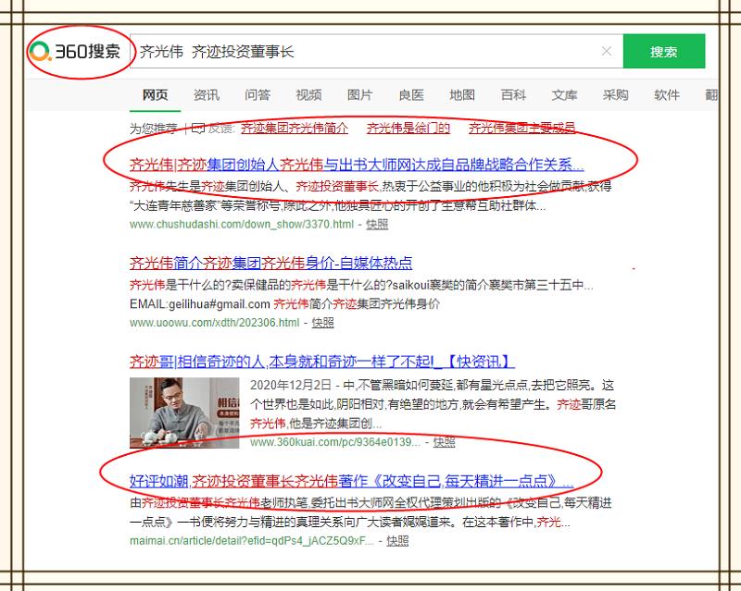
Task: Open the 地图 tab
Action: click(462, 95)
